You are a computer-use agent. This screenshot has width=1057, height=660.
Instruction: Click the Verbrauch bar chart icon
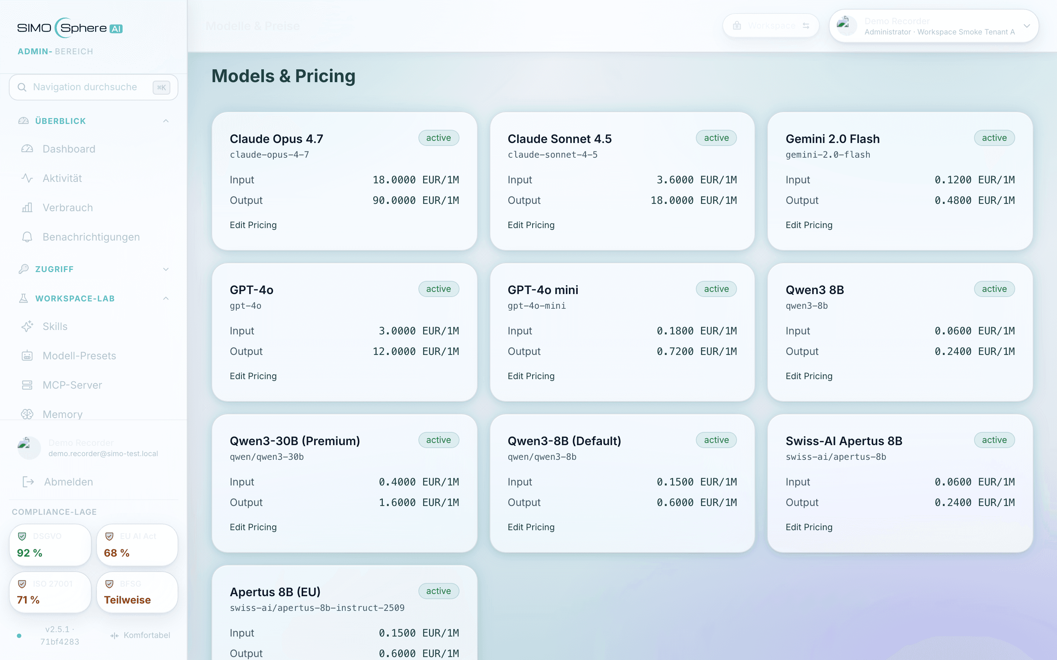27,207
